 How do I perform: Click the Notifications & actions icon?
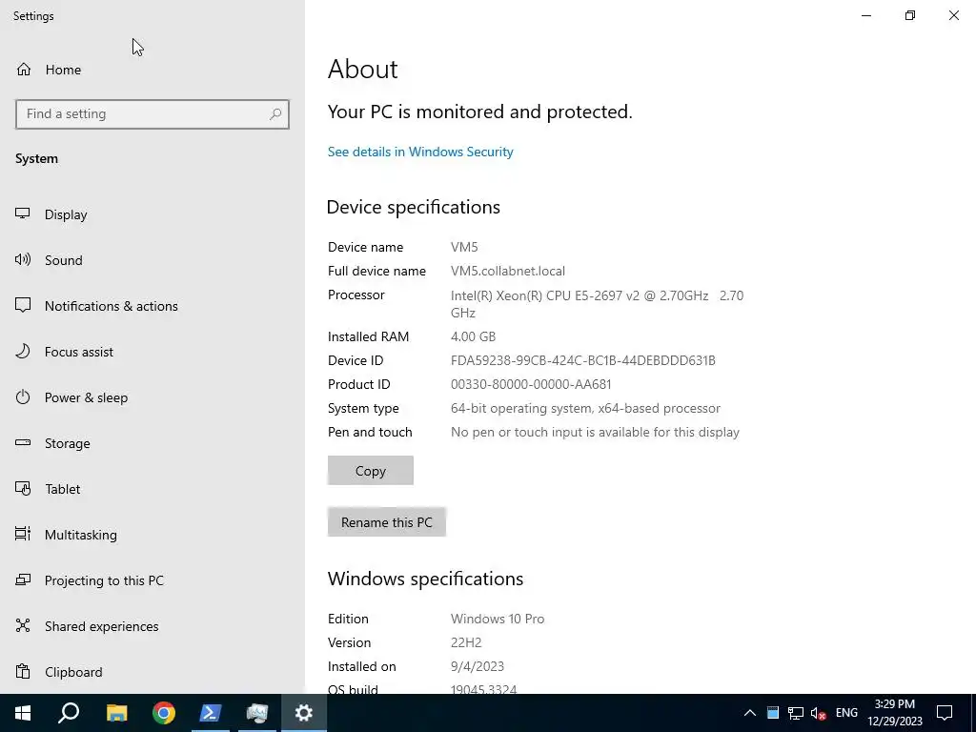(23, 306)
